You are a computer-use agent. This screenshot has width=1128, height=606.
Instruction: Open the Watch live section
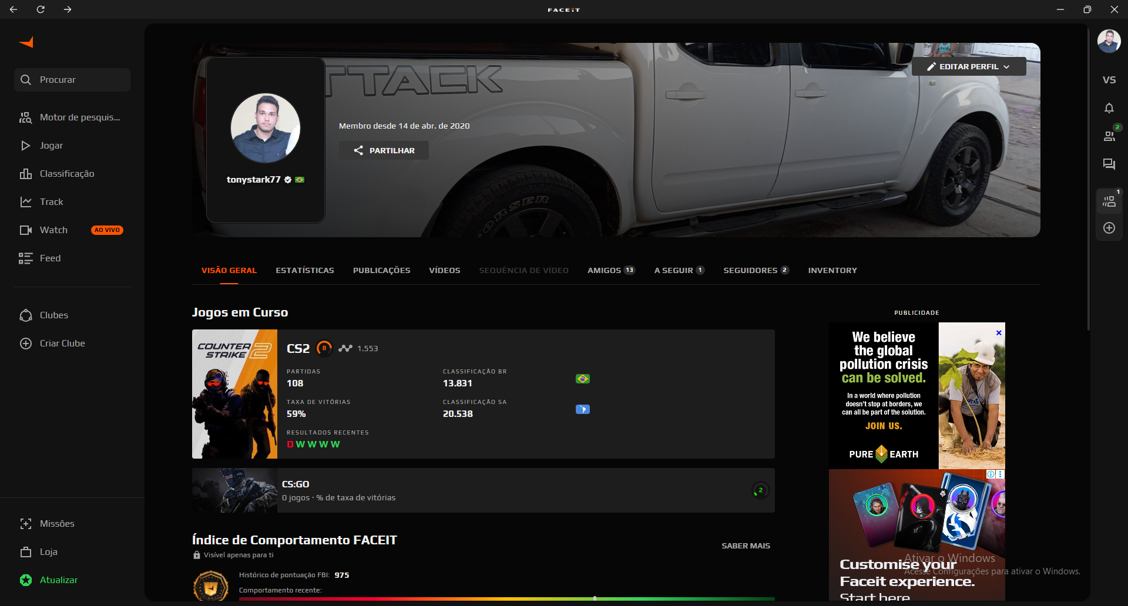72,230
